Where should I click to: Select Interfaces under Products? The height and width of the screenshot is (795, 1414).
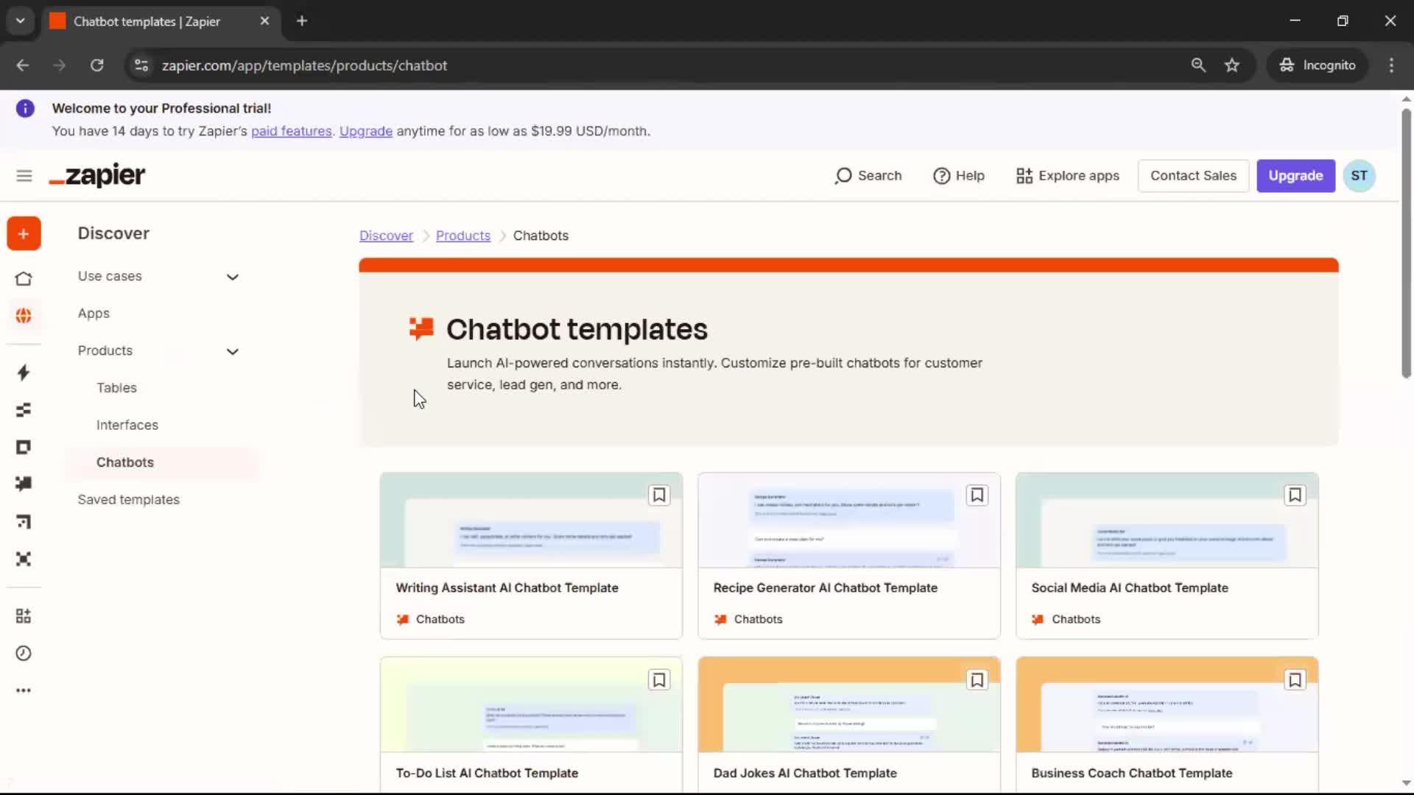127,425
